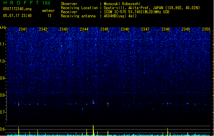Image resolution: width=214 pixels, height=136 pixels.
Task: Click the 2347 time marker
Action: pos(145,29)
